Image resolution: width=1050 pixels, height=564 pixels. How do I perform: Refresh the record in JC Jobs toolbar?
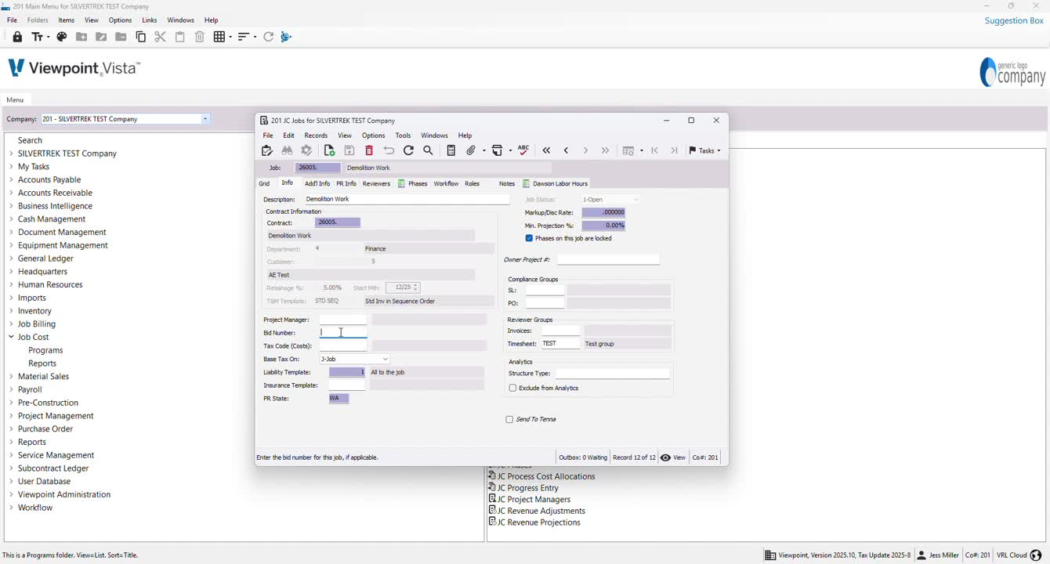coord(408,150)
